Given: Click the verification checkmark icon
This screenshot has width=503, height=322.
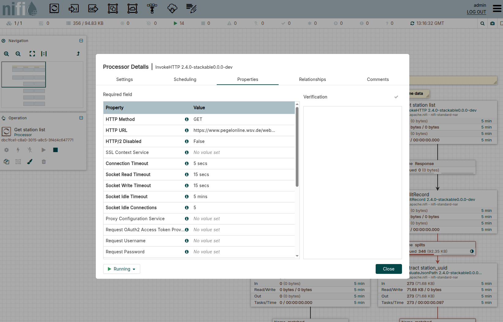Looking at the screenshot, I should pos(396,97).
